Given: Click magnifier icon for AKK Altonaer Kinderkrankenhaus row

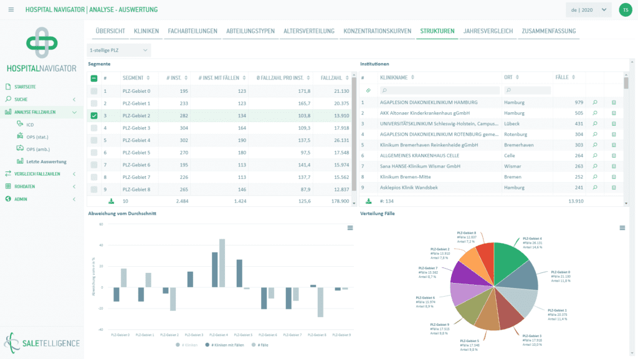Looking at the screenshot, I should pyautogui.click(x=594, y=113).
